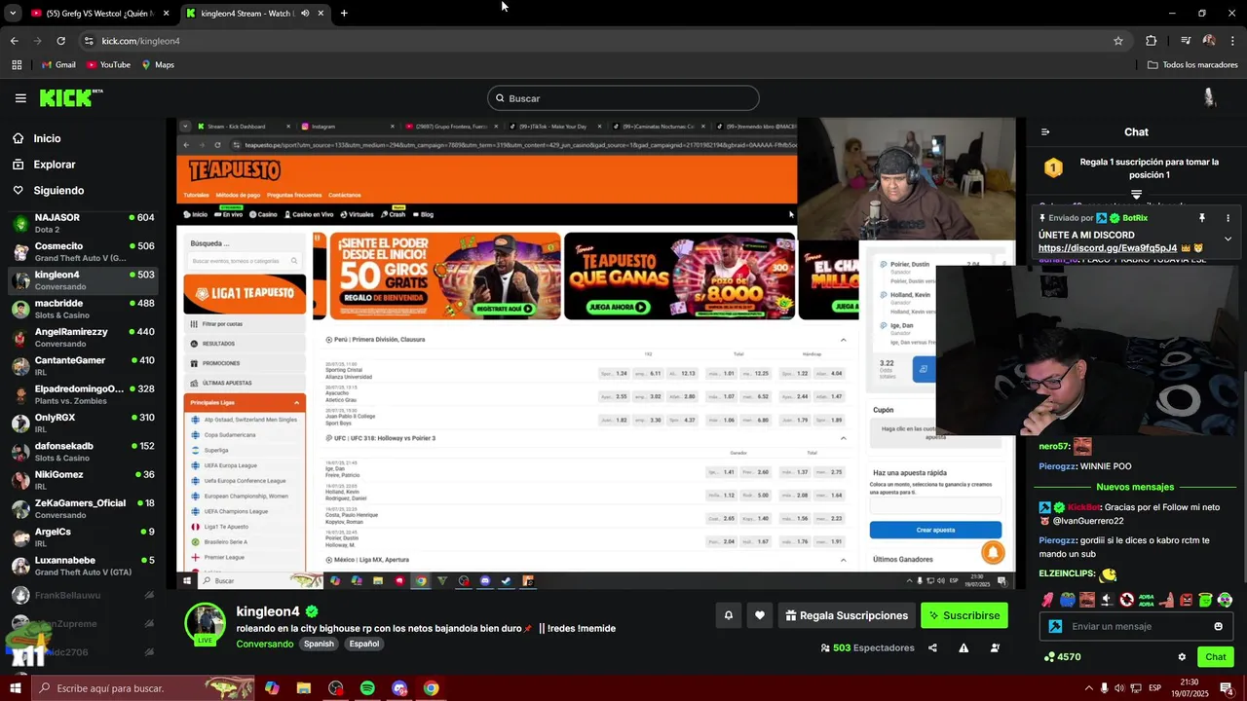The height and width of the screenshot is (701, 1247).
Task: Open the user profile avatar in Kick header
Action: (x=1209, y=97)
